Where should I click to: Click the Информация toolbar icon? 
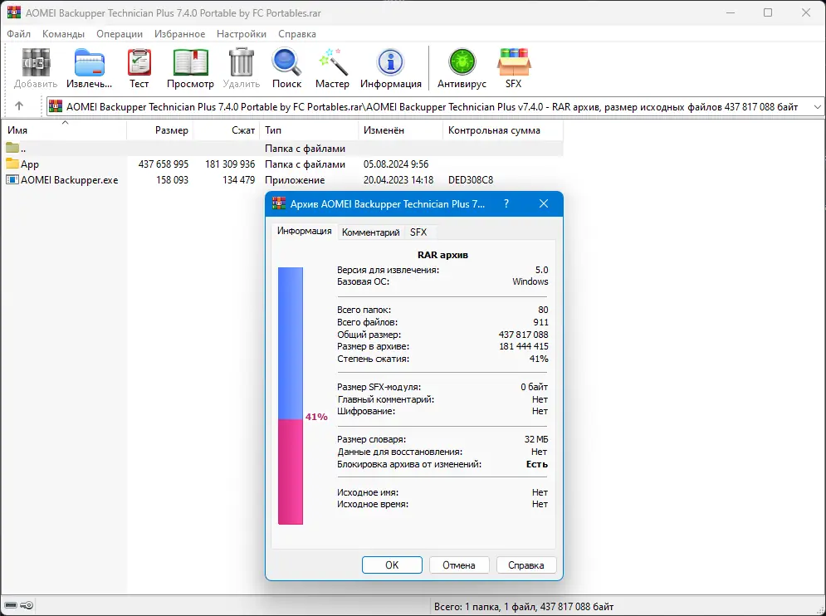390,63
